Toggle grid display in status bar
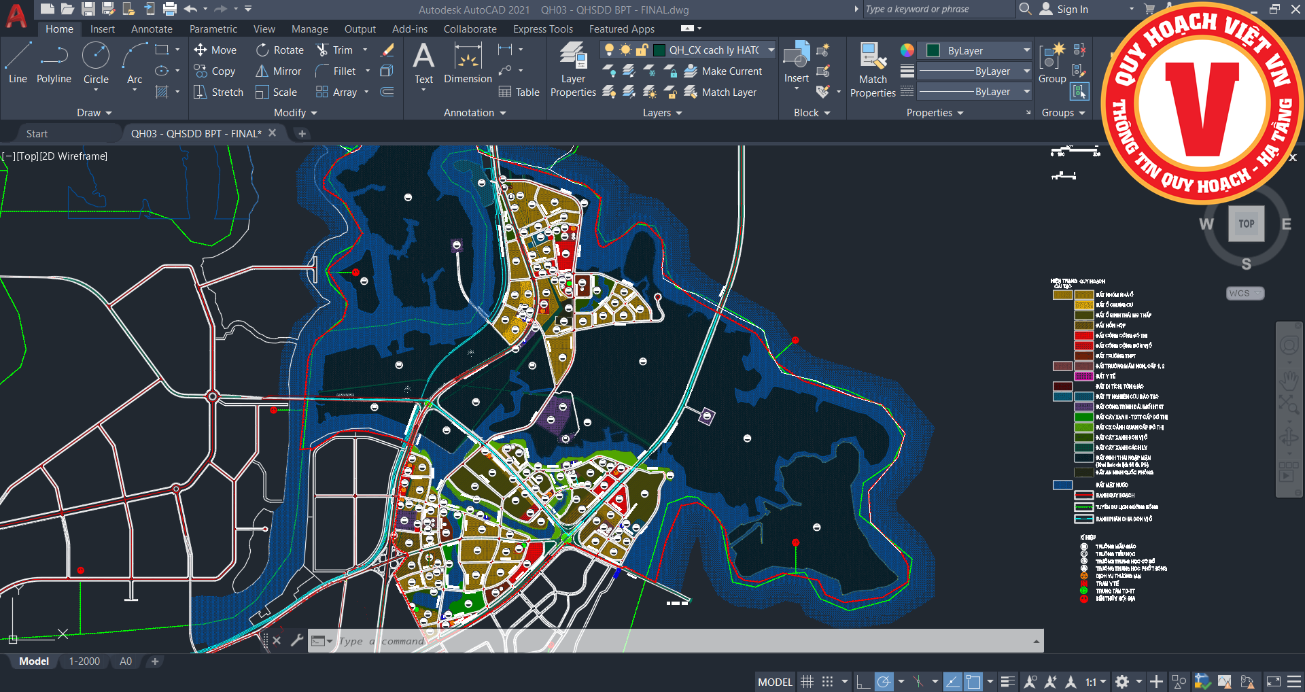The height and width of the screenshot is (692, 1305). pos(807,682)
